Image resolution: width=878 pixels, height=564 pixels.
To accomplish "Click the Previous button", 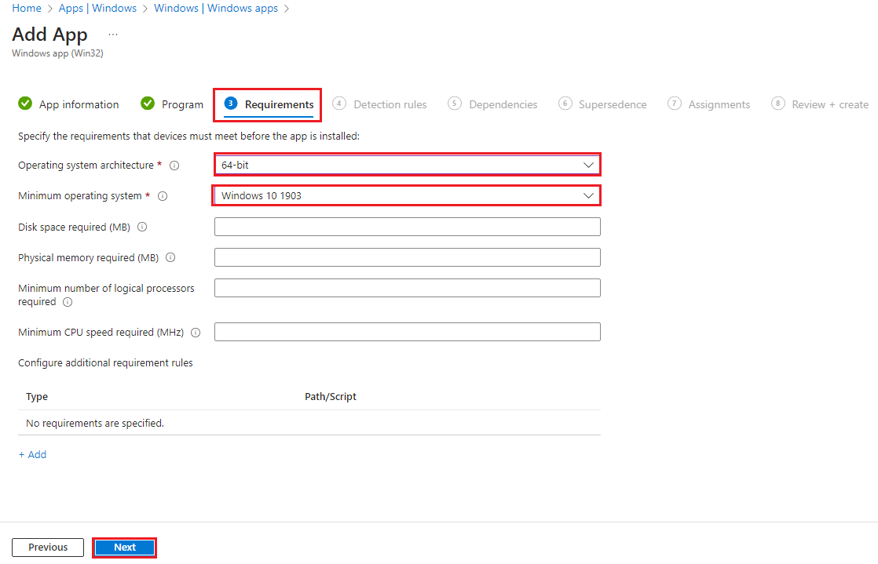I will click(x=47, y=547).
